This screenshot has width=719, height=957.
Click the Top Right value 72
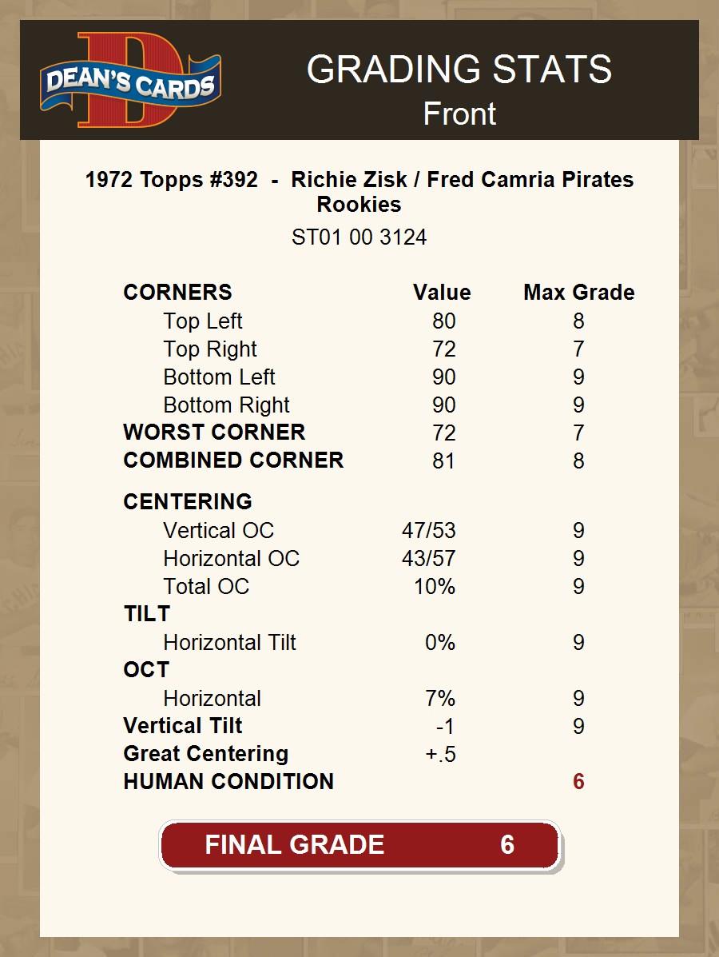[443, 349]
